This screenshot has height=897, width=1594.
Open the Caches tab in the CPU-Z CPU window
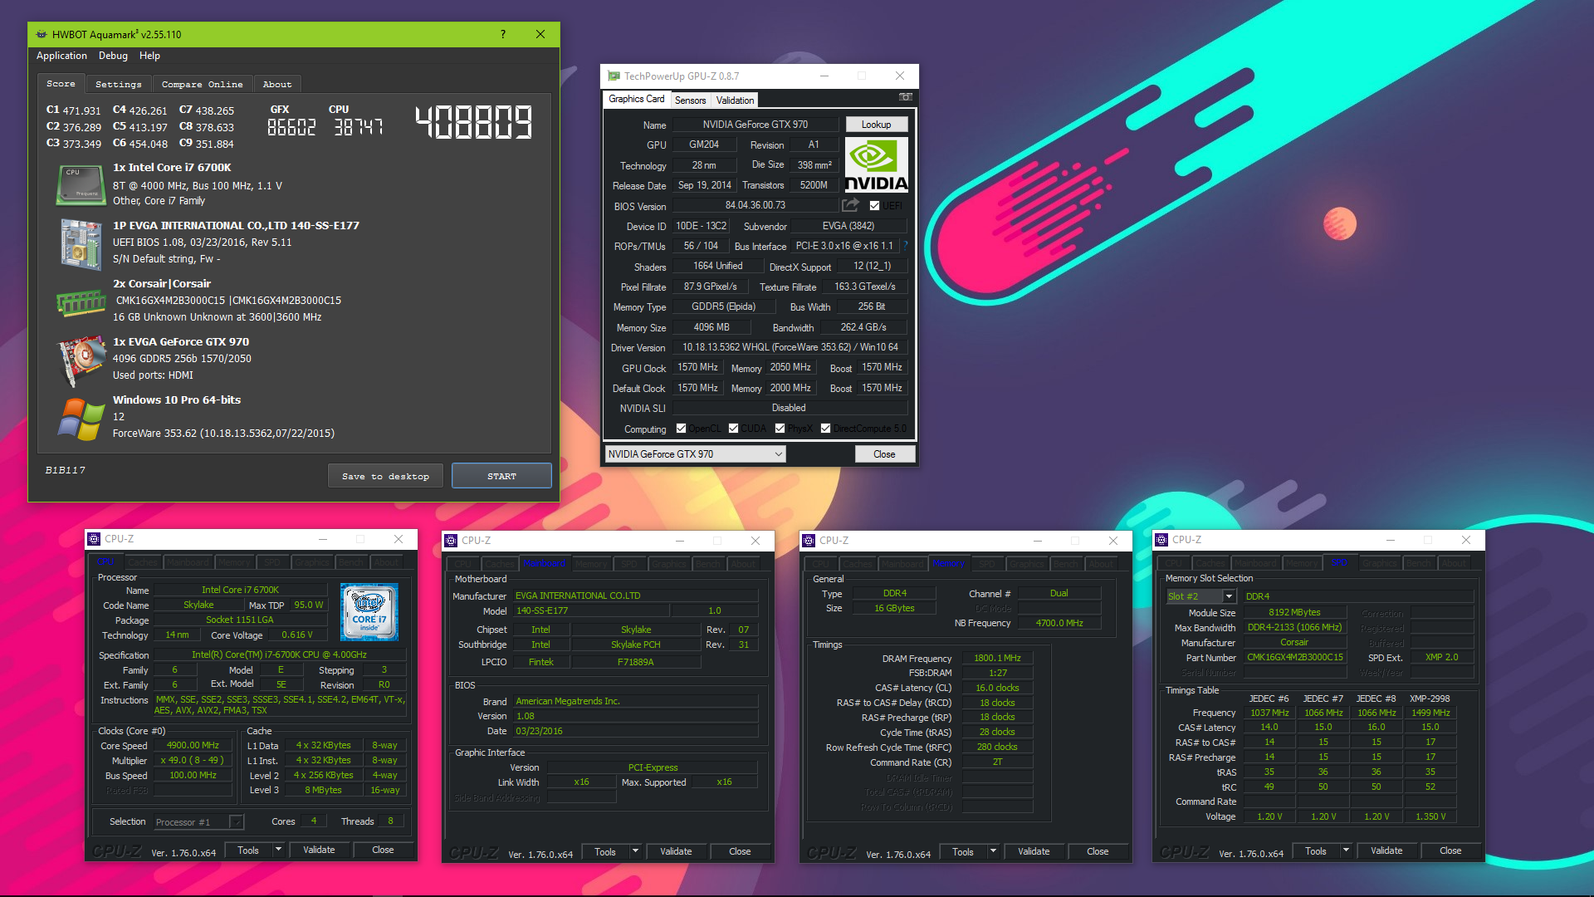pyautogui.click(x=143, y=562)
